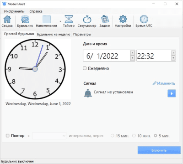Enable the Повтор checkbox
Image resolution: width=183 pixels, height=164 pixels.
click(x=7, y=135)
